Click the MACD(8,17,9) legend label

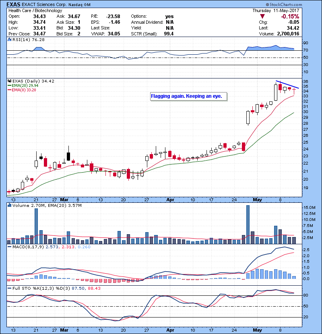pyautogui.click(x=29, y=247)
